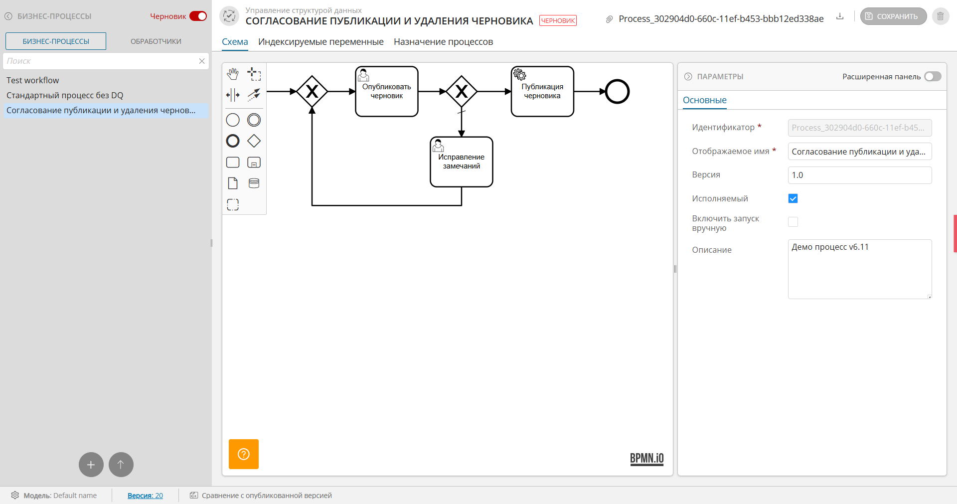
Task: Activate the hand tool in palette
Action: pos(233,74)
